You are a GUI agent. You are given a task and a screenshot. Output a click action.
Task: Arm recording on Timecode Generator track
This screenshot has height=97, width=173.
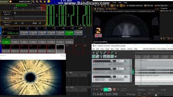94,61
